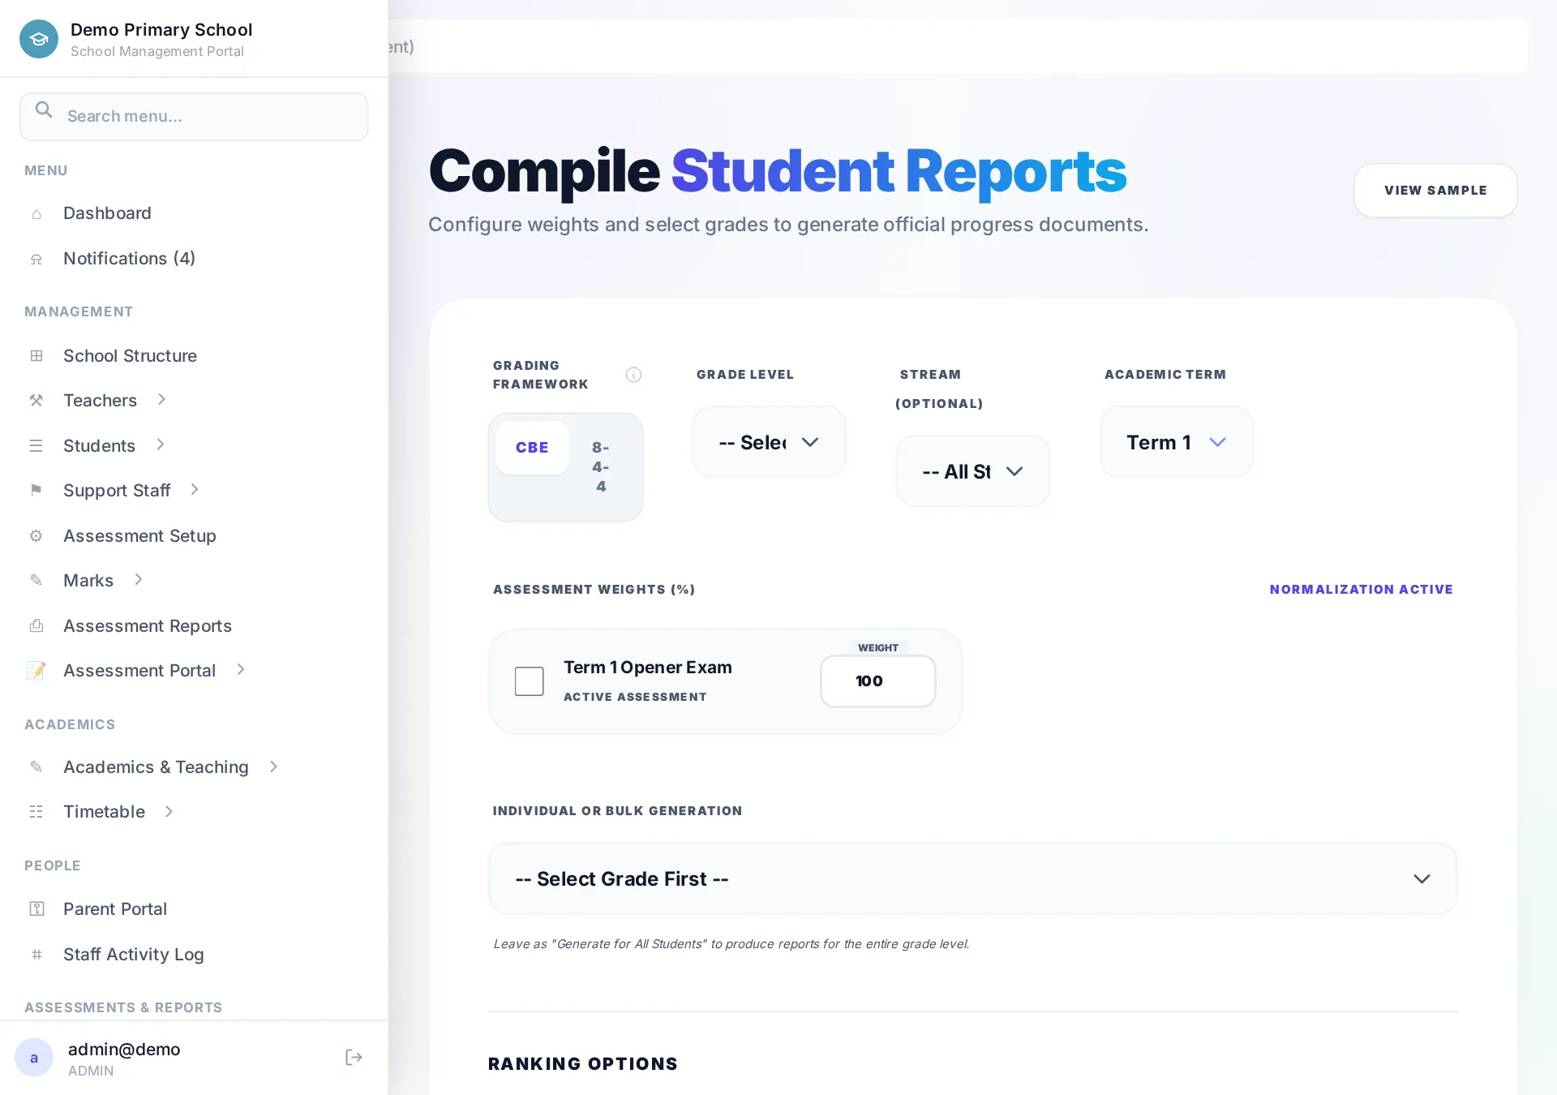Image resolution: width=1557 pixels, height=1095 pixels.
Task: Select the CBE grading framework
Action: [532, 448]
